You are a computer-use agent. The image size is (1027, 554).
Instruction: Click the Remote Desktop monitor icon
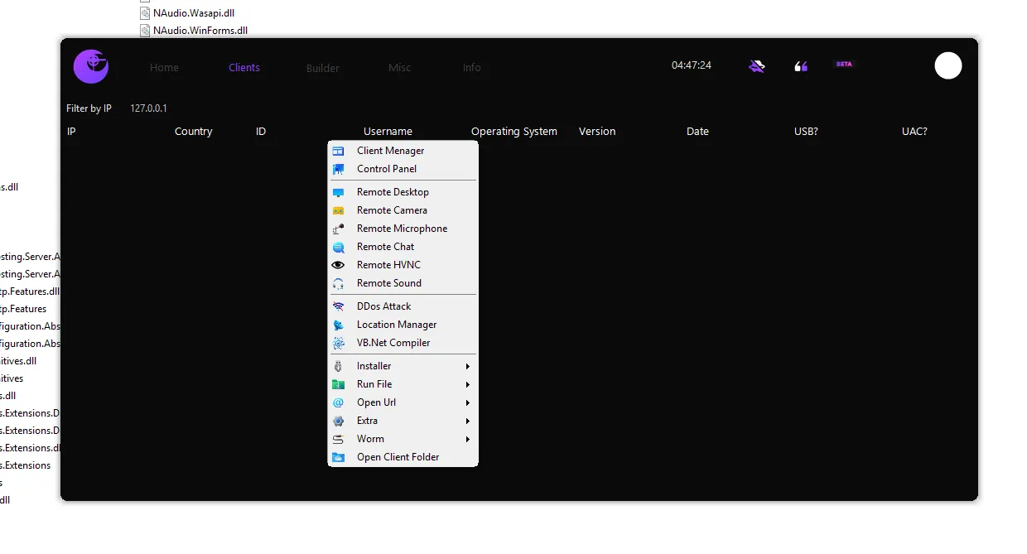338,192
